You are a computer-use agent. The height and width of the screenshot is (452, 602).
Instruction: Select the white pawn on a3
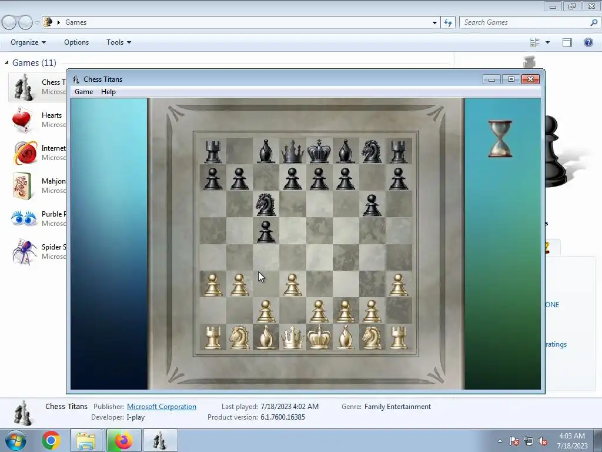213,285
